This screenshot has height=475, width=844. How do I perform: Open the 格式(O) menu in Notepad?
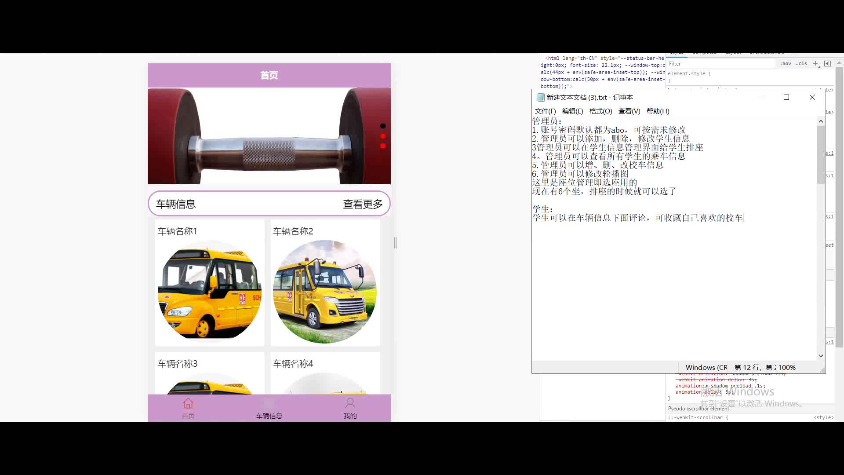tap(600, 111)
